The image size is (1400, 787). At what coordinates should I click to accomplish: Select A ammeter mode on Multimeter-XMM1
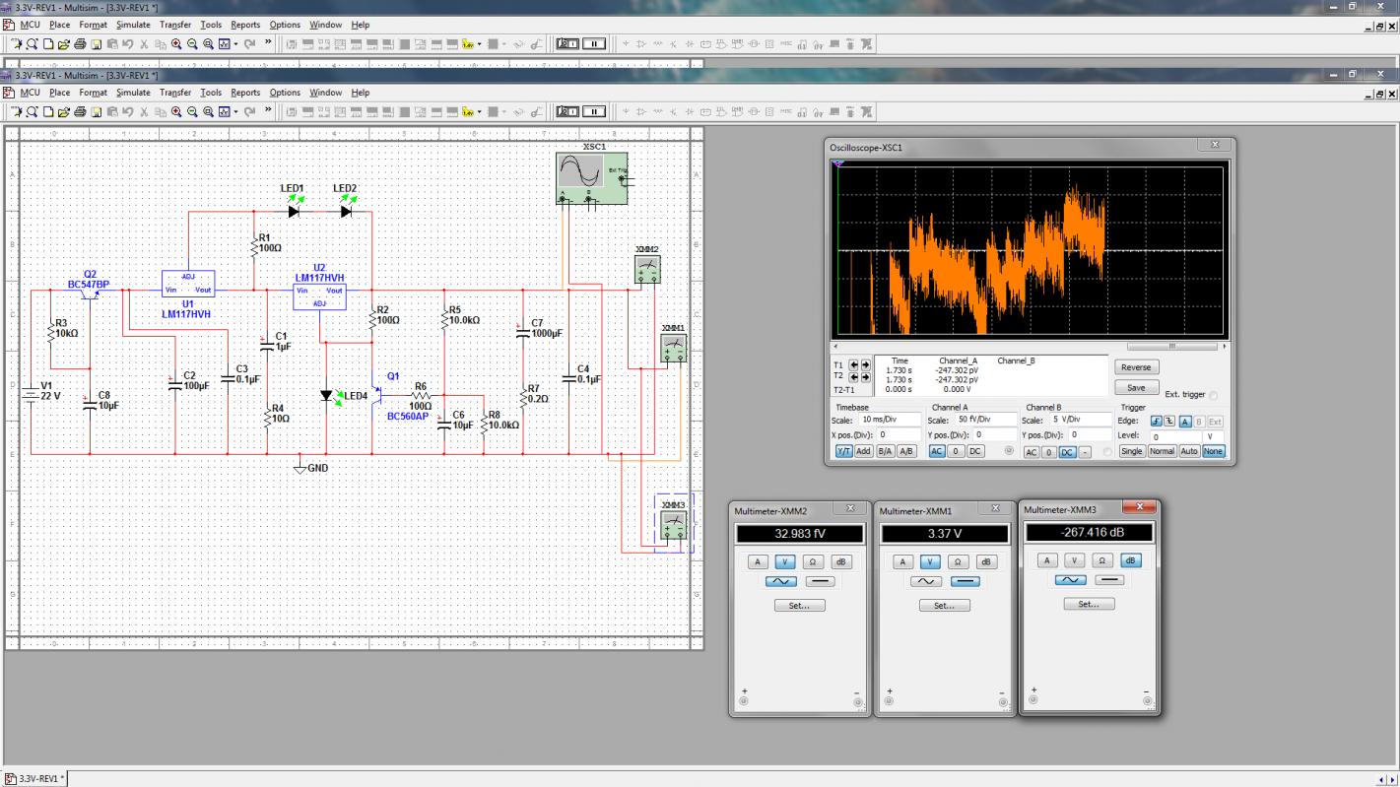[x=901, y=562]
